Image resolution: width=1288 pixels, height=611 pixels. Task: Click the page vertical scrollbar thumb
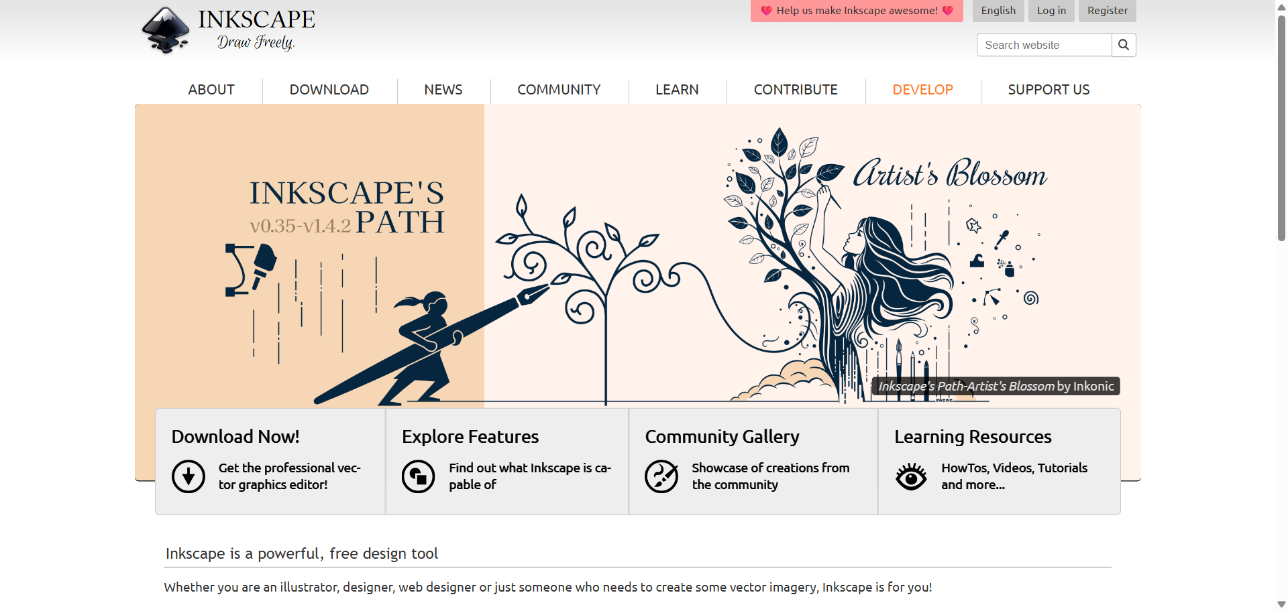[1281, 127]
